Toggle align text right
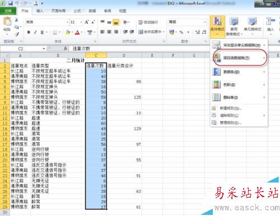This screenshot has width=280, height=216. 116,32
